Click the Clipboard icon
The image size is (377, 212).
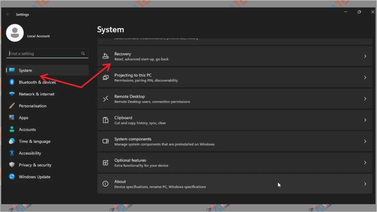[x=106, y=120]
